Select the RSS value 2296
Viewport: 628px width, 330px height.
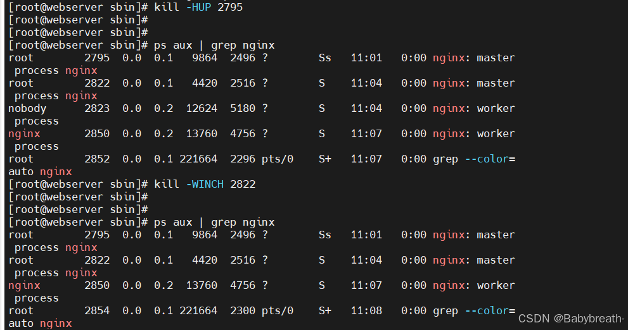[x=243, y=159]
